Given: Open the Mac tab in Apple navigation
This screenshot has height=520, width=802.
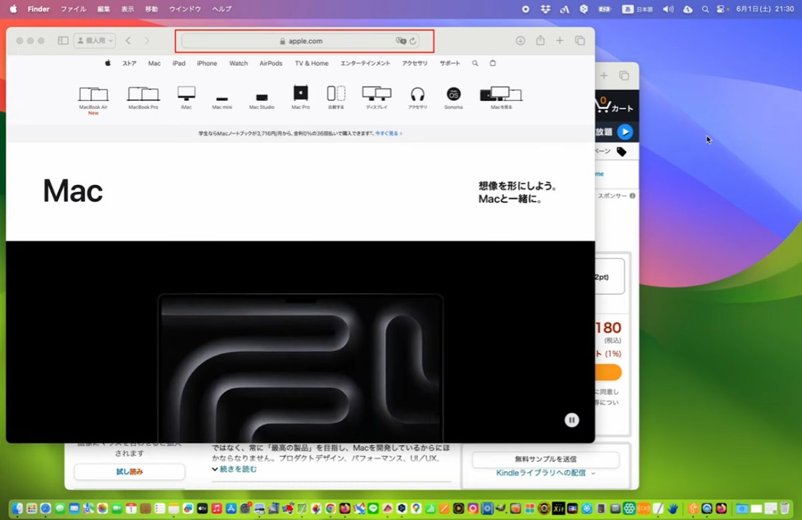Looking at the screenshot, I should tap(154, 63).
